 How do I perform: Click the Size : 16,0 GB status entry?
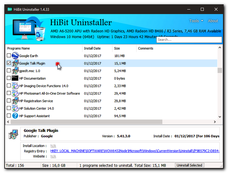[x=54, y=166]
